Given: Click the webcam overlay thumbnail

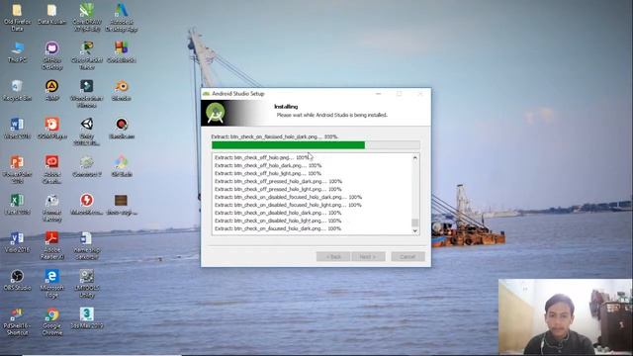Looking at the screenshot, I should click(565, 316).
